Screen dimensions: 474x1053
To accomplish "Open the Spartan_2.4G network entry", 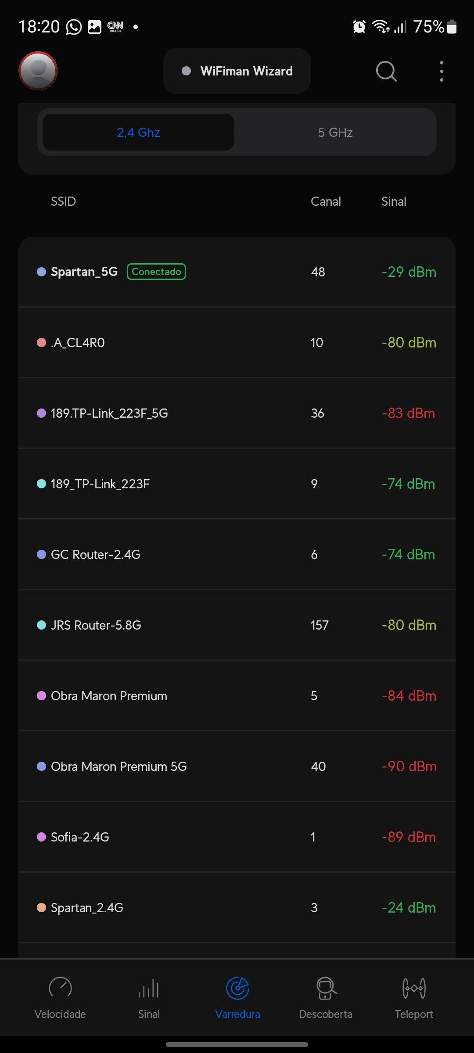I will [x=237, y=908].
